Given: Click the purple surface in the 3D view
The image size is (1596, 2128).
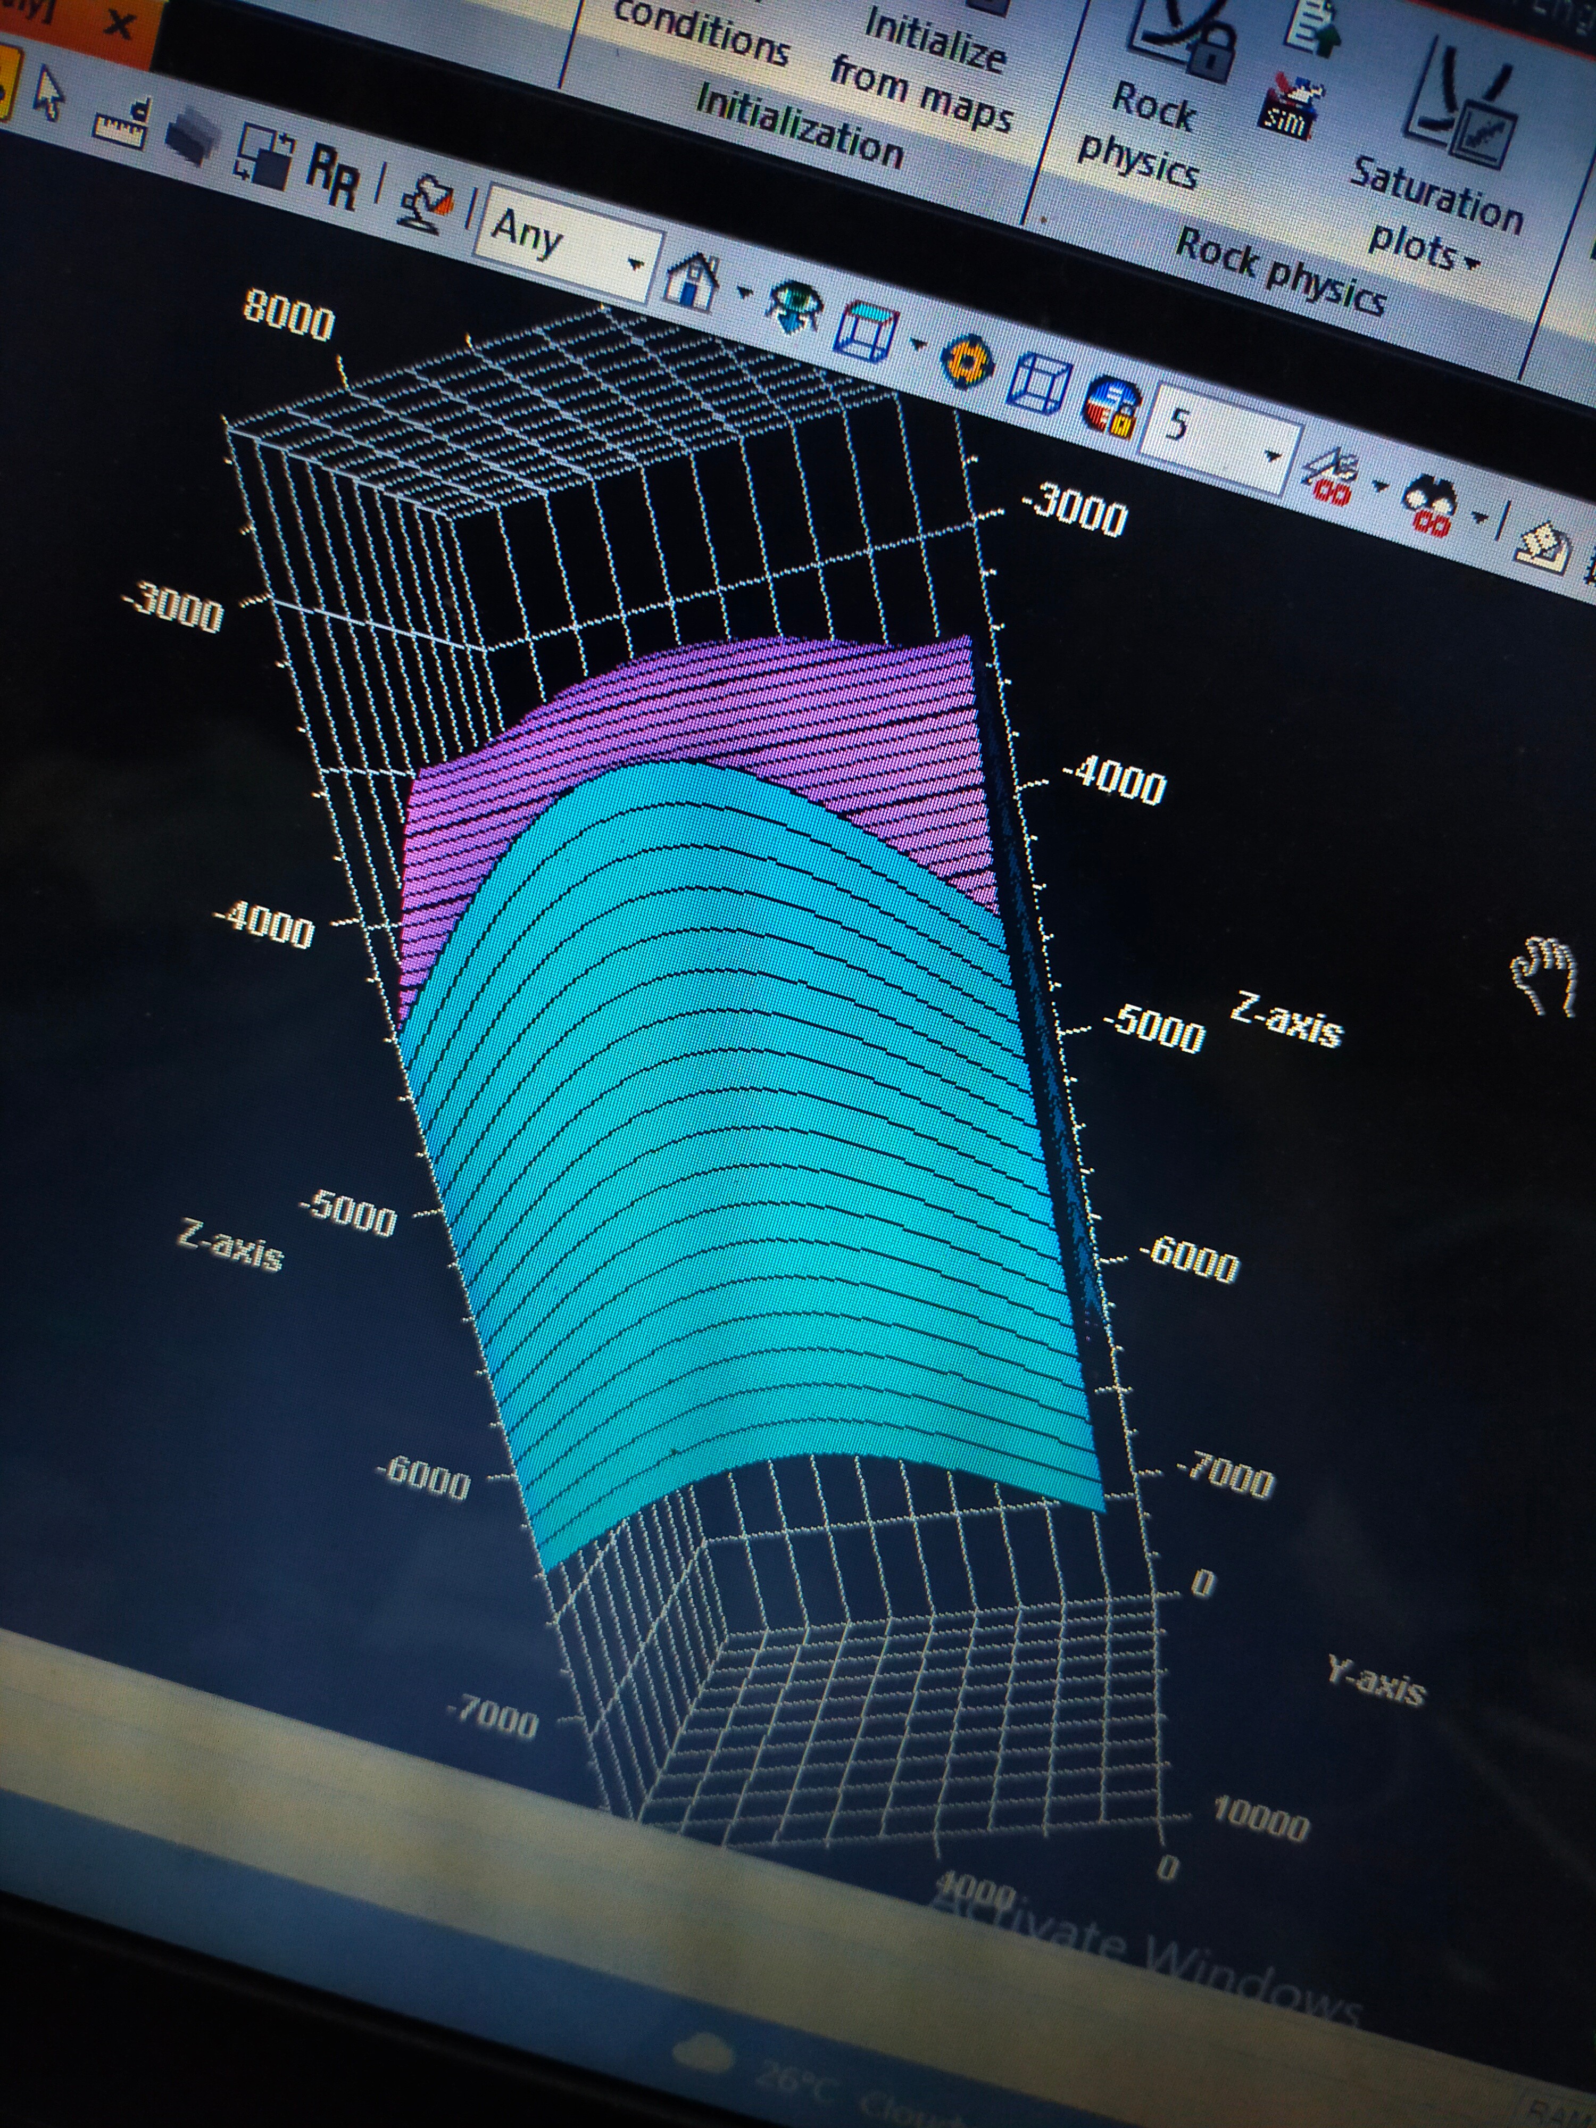Looking at the screenshot, I should pyautogui.click(x=770, y=702).
